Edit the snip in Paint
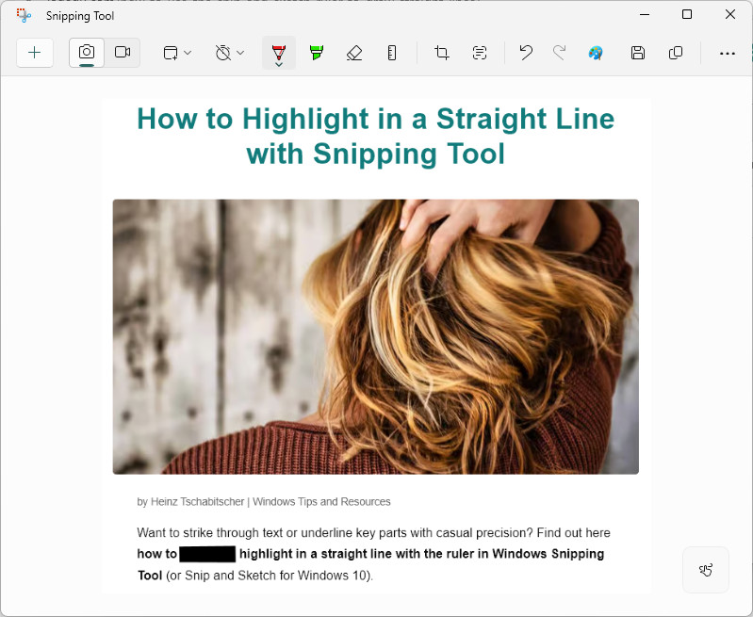Viewport: 753px width, 617px height. pos(596,53)
